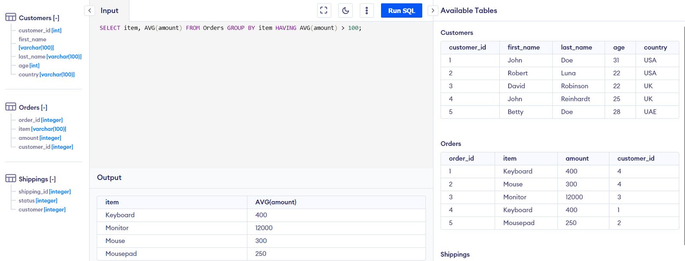The image size is (685, 261).
Task: Switch to dark mode with moon icon
Action: coord(345,11)
